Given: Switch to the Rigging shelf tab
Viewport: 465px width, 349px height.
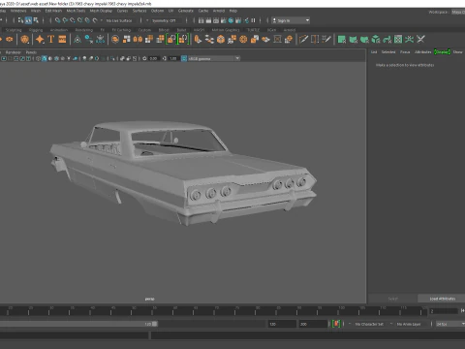Looking at the screenshot, I should [x=36, y=30].
